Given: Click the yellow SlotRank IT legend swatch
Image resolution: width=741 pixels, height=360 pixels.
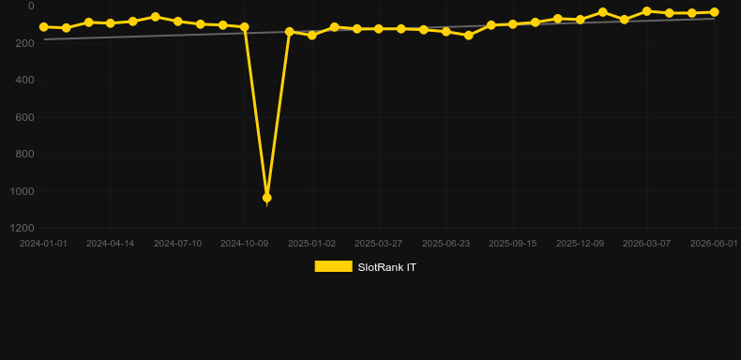Looking at the screenshot, I should click(x=334, y=266).
